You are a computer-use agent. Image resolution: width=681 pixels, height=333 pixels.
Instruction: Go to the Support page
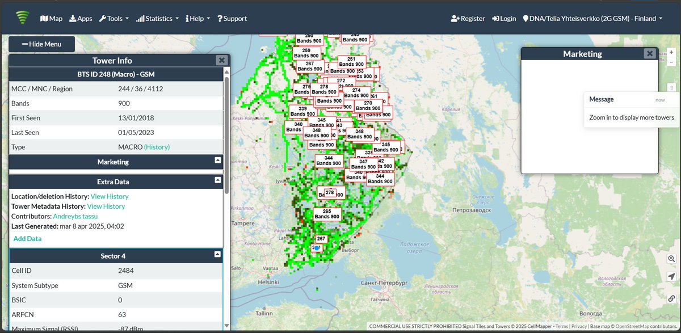(232, 19)
